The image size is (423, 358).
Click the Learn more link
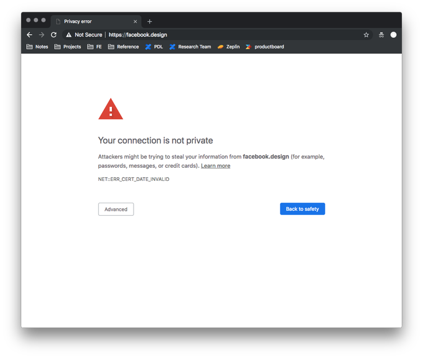tap(216, 166)
